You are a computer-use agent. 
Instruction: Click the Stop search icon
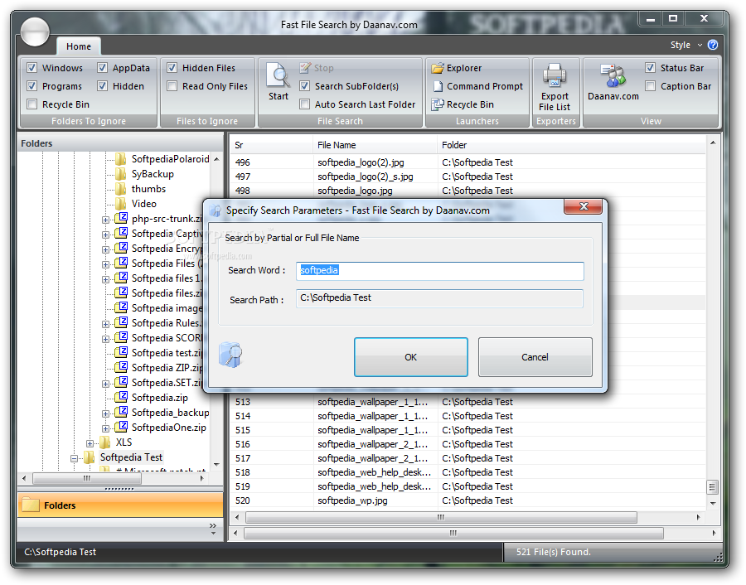(304, 68)
